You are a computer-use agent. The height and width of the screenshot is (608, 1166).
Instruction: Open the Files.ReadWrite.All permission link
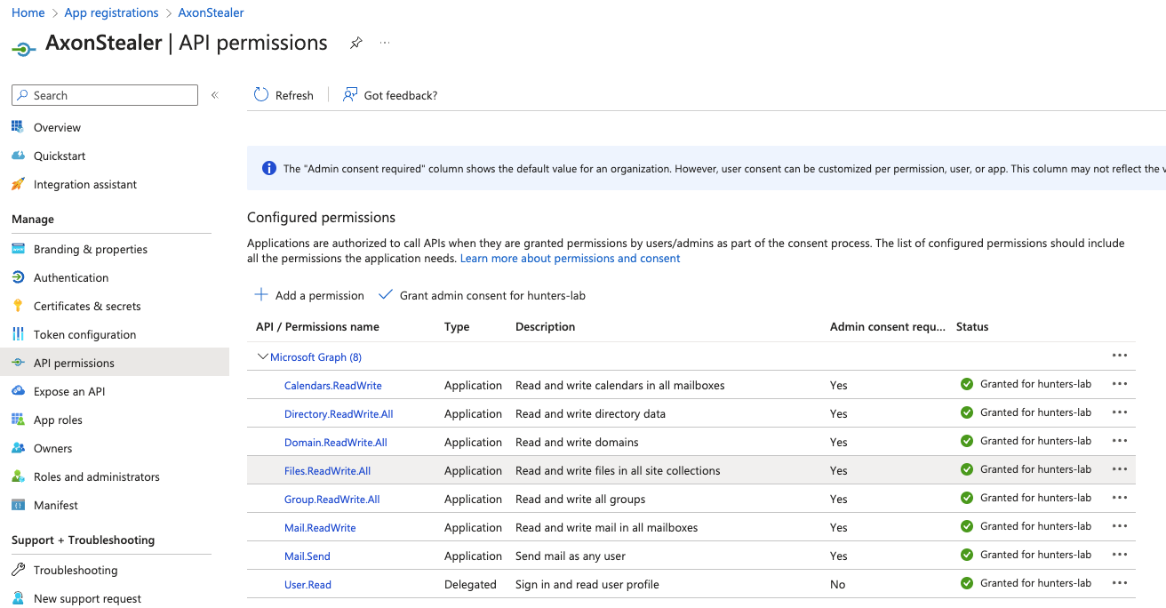click(x=327, y=470)
